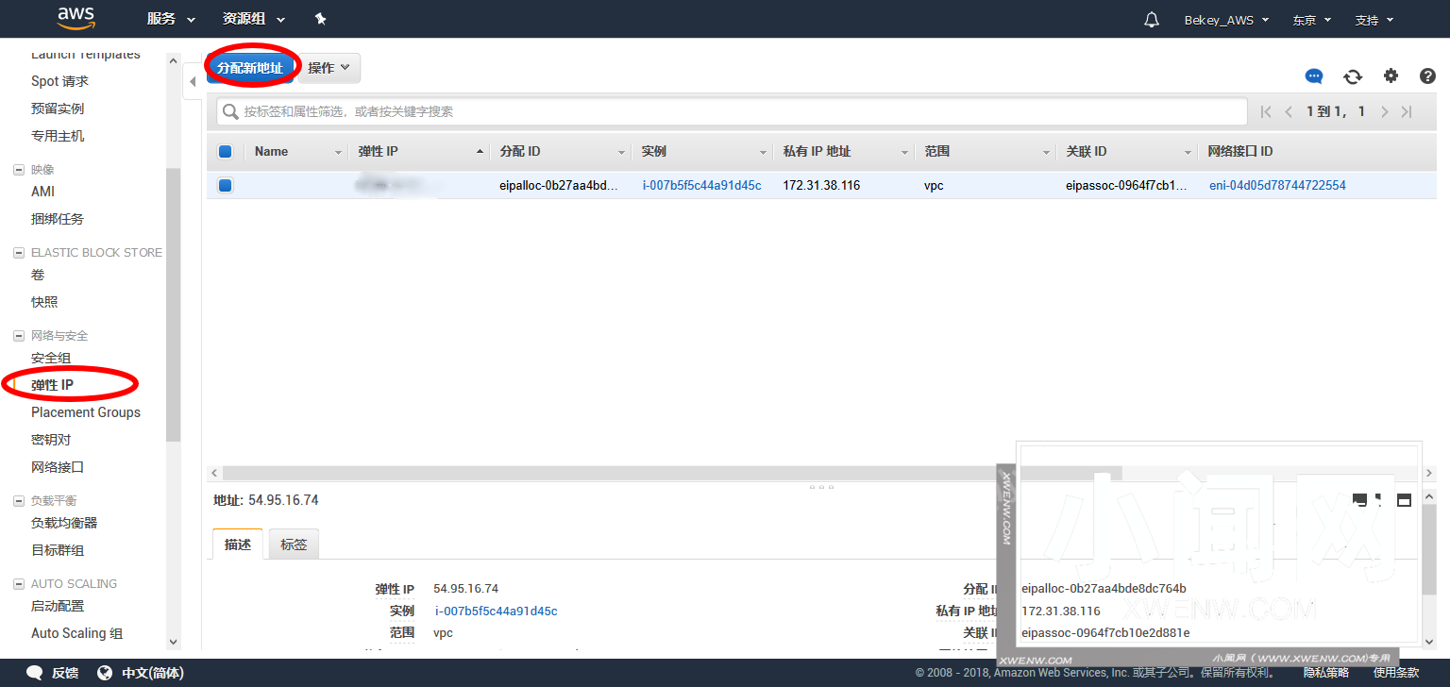This screenshot has height=687, width=1450.
Task: Go to previous page of results
Action: coord(1289,111)
